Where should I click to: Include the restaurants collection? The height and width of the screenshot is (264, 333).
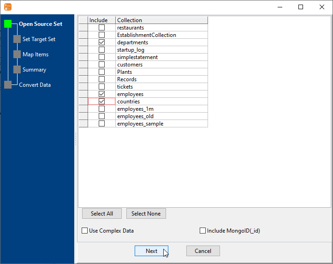point(101,28)
